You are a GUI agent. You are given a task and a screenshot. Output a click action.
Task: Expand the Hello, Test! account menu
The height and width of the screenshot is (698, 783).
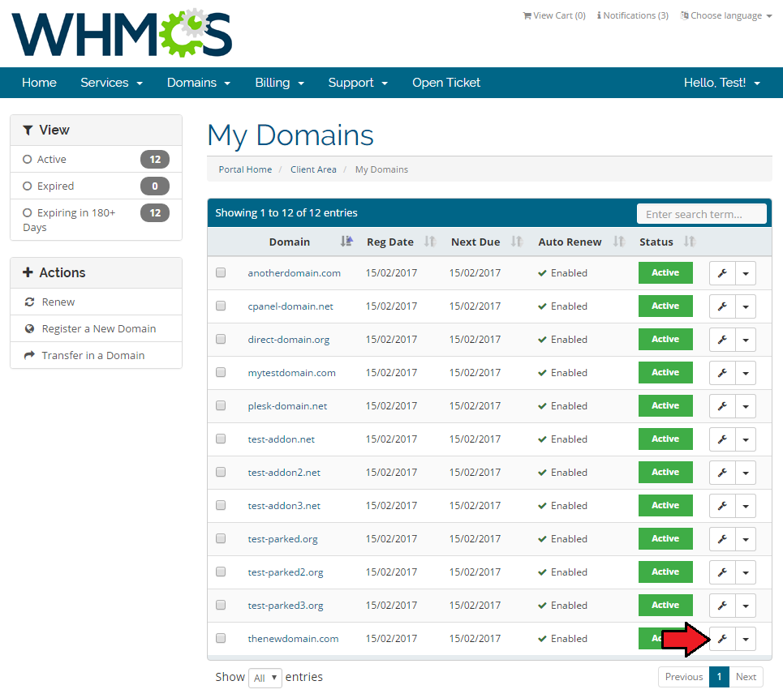pos(722,83)
